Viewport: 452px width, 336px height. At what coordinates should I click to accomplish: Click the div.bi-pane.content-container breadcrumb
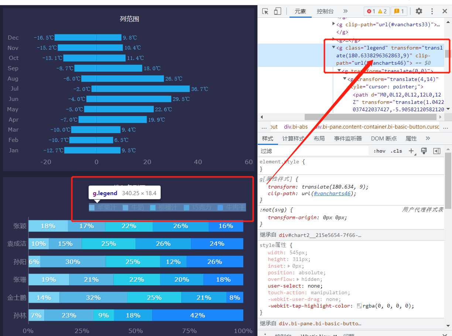[377, 126]
